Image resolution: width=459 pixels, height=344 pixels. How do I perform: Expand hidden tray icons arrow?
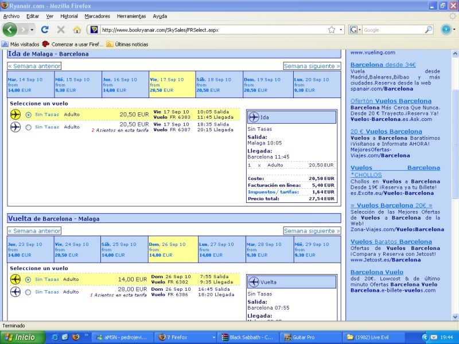(425, 337)
